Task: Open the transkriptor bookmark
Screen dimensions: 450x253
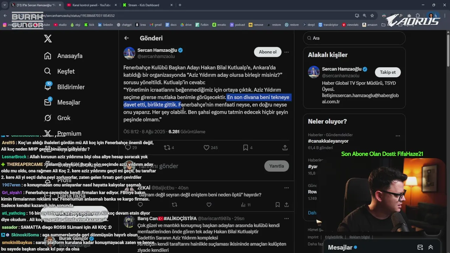Action: tap(328, 25)
